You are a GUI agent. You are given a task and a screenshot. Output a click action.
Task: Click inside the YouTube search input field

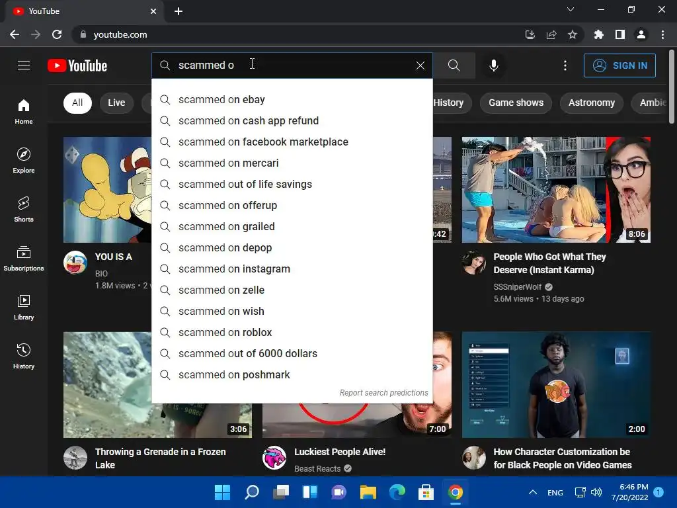coord(292,65)
